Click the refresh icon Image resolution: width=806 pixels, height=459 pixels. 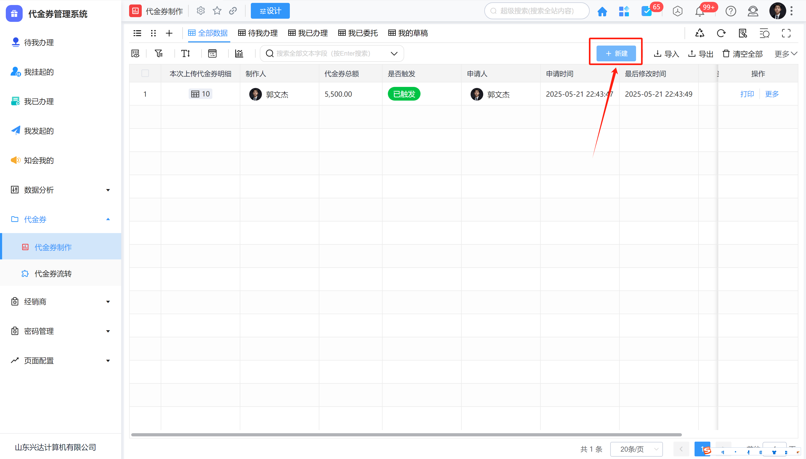(721, 33)
